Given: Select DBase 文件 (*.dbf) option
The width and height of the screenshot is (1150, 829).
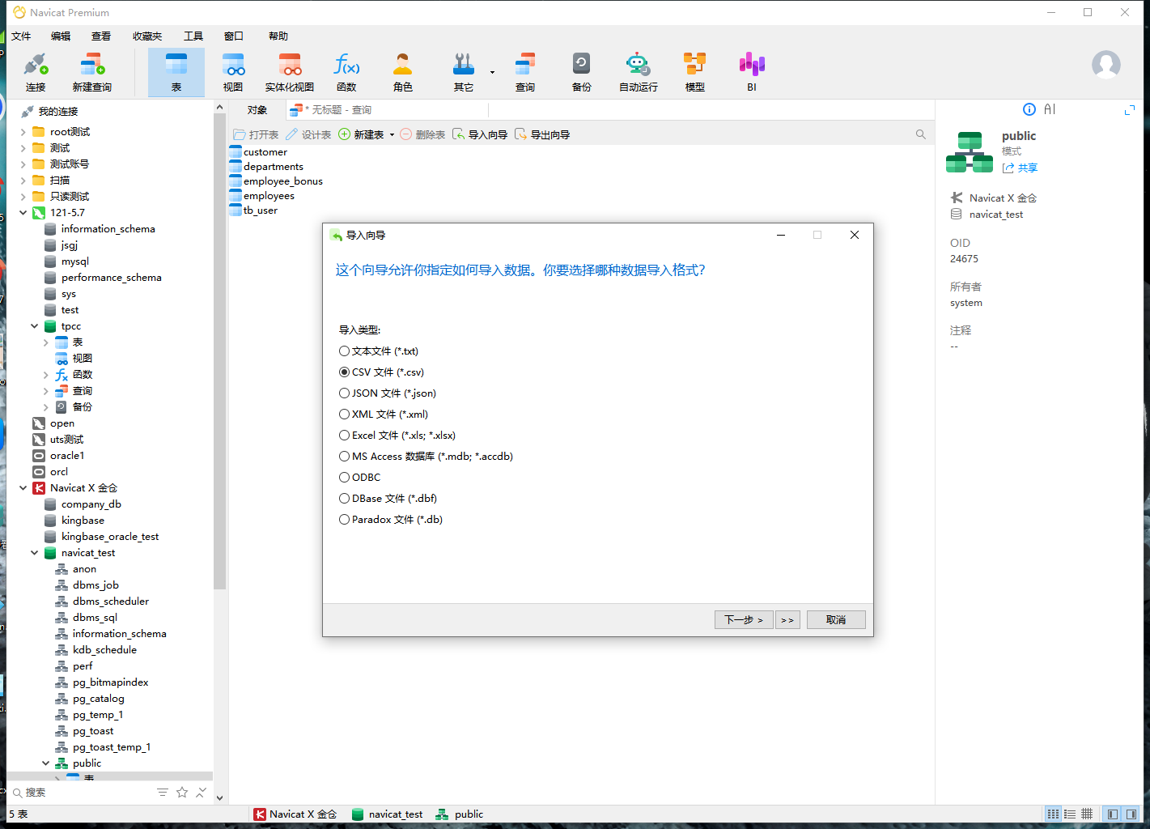Looking at the screenshot, I should tap(388, 499).
